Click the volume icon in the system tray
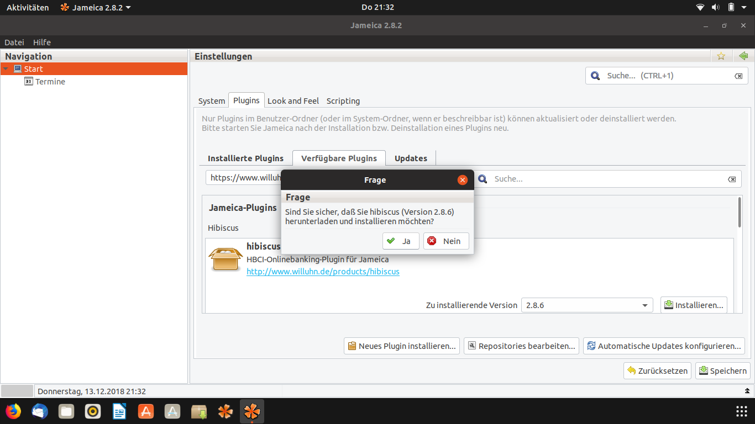Image resolution: width=755 pixels, height=424 pixels. pos(716,7)
